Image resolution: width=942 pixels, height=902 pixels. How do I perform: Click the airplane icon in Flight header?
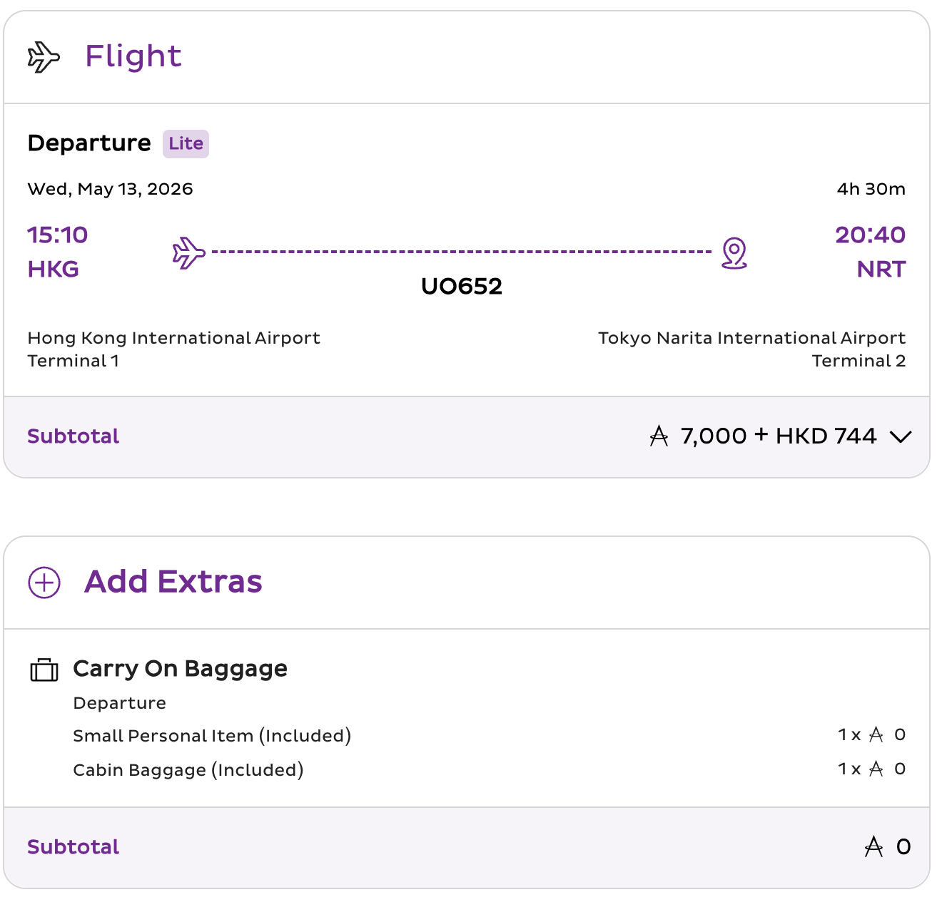pyautogui.click(x=43, y=57)
